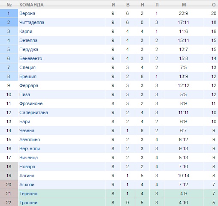Image resolution: width=218 pixels, height=206 pixels.
Task: Open the Бари team page
Action: point(25,121)
